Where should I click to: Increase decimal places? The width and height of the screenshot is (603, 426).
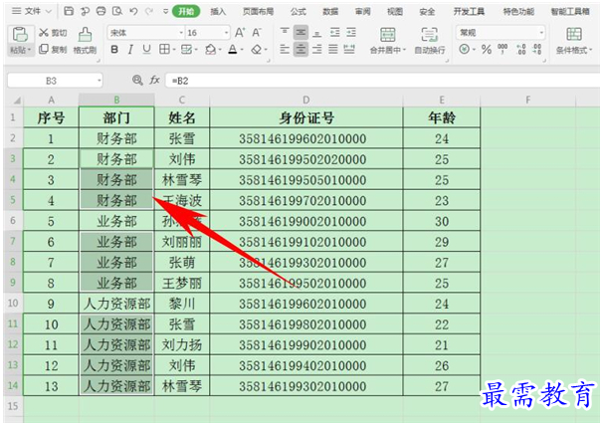(x=521, y=49)
